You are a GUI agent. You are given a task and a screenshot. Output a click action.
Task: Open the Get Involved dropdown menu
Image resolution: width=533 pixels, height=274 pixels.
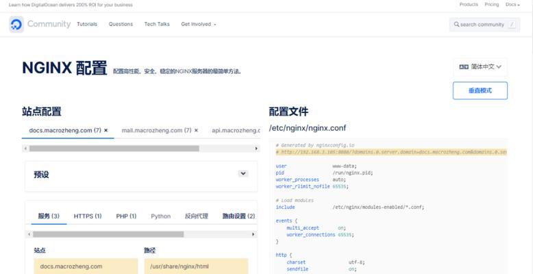(x=199, y=24)
